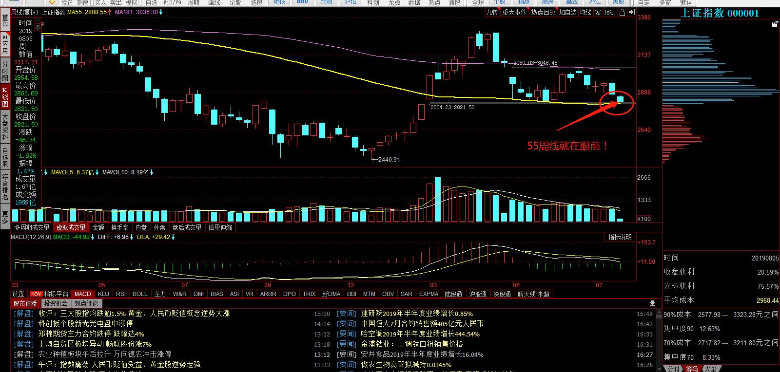Viewport: 780px width, 372px height.
Task: Switch to the 应用 sidebar tab
Action: click(x=5, y=44)
